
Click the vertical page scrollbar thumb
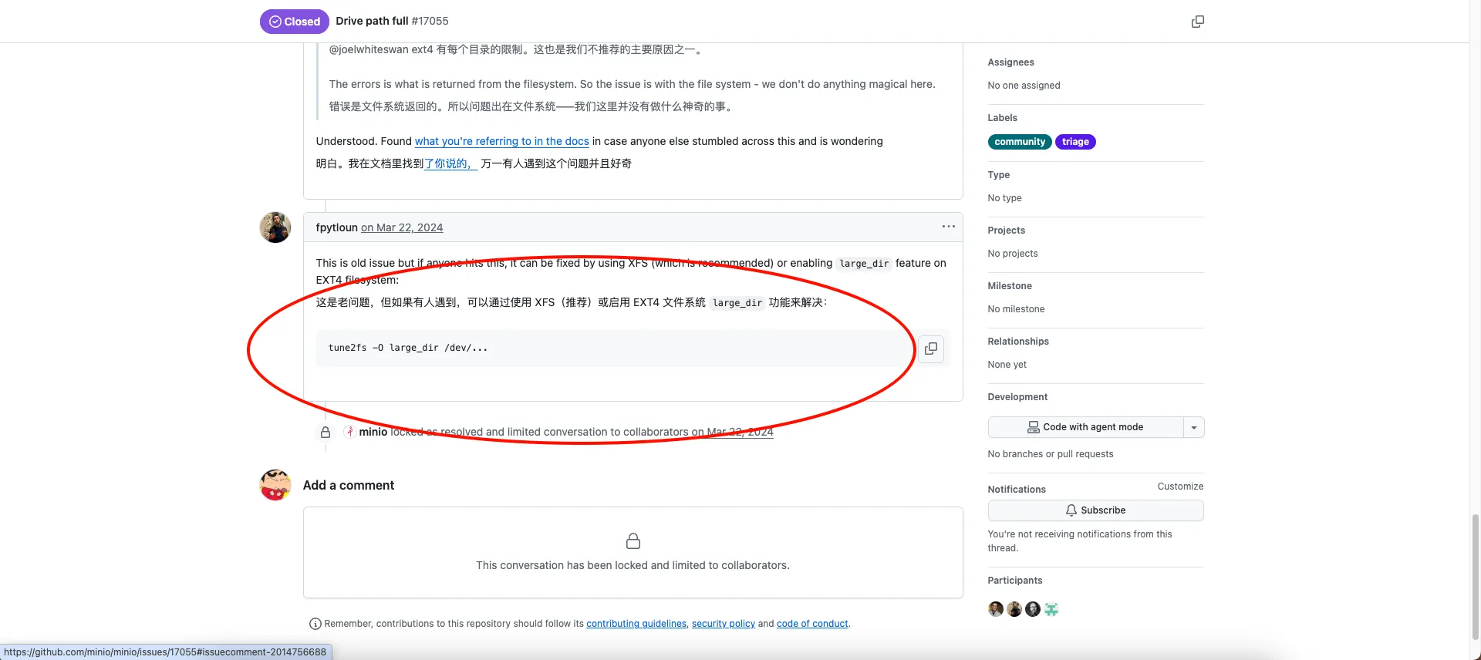(x=1475, y=575)
